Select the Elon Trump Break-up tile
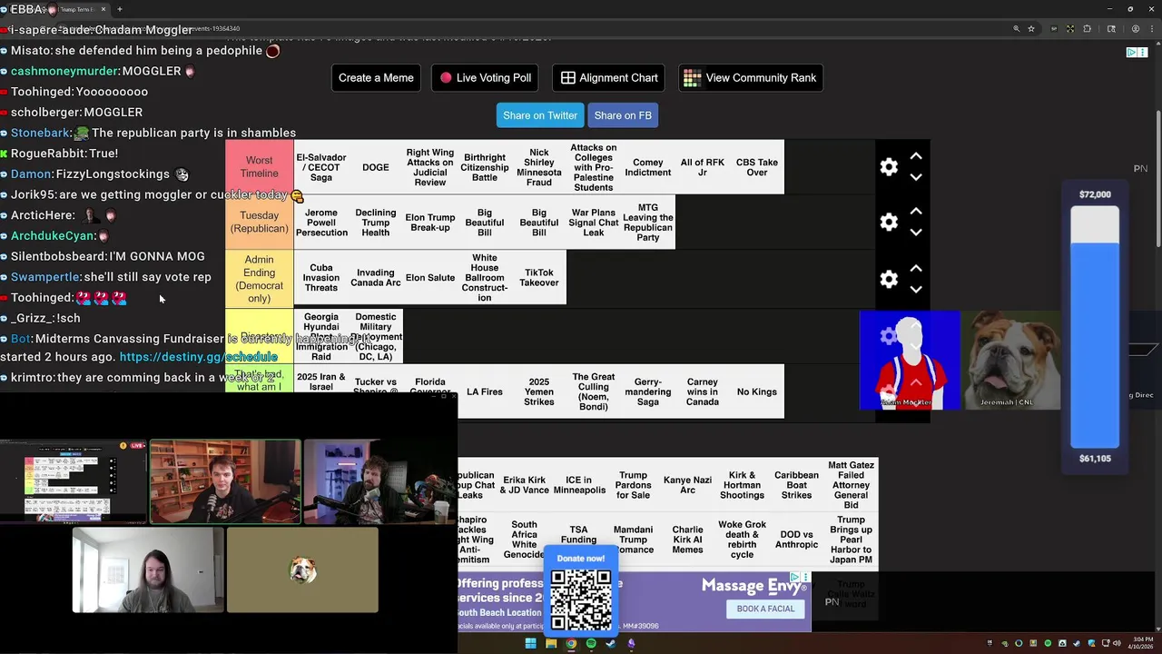This screenshot has height=654, width=1162. point(430,222)
